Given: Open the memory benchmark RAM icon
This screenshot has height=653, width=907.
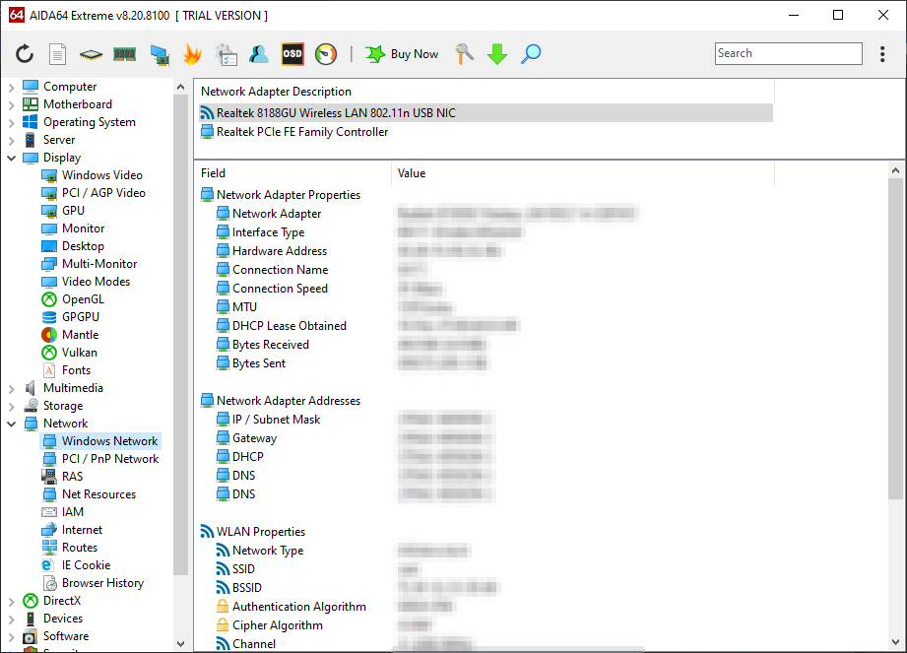Looking at the screenshot, I should click(x=124, y=54).
